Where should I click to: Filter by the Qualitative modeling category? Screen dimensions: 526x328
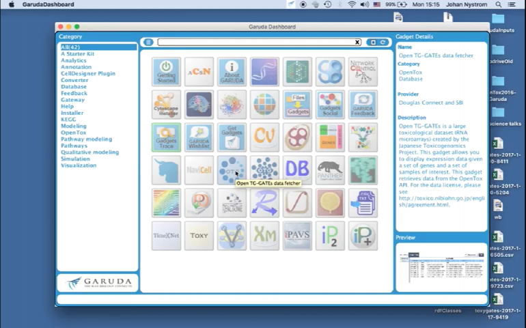coord(90,152)
